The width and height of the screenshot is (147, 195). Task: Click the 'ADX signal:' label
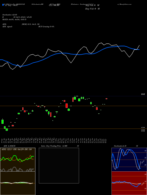tap(7, 27)
